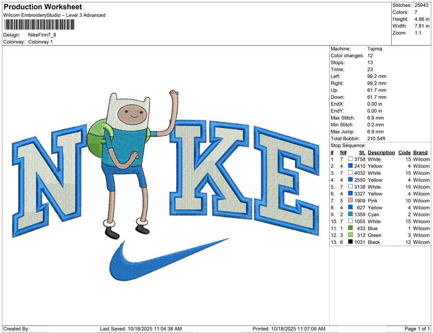Click the "Code" column header

coord(404,152)
